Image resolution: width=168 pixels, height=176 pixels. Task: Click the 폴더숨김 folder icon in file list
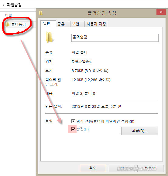pos(7,24)
